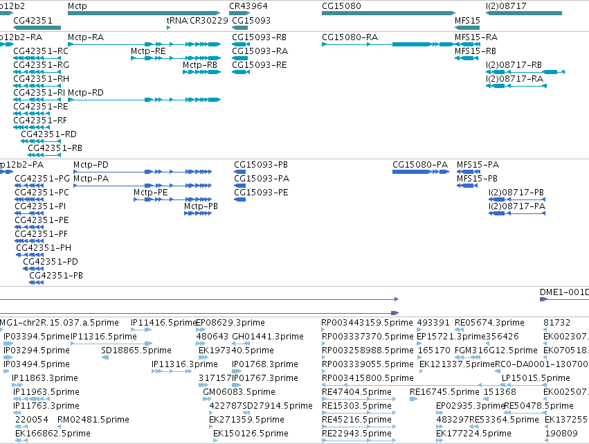Select the LP15015.5prime EST label
Image resolution: width=589 pixels, height=444 pixels.
click(536, 378)
